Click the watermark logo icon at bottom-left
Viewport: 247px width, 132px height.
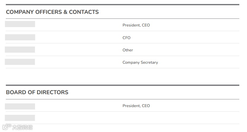pos(7,127)
